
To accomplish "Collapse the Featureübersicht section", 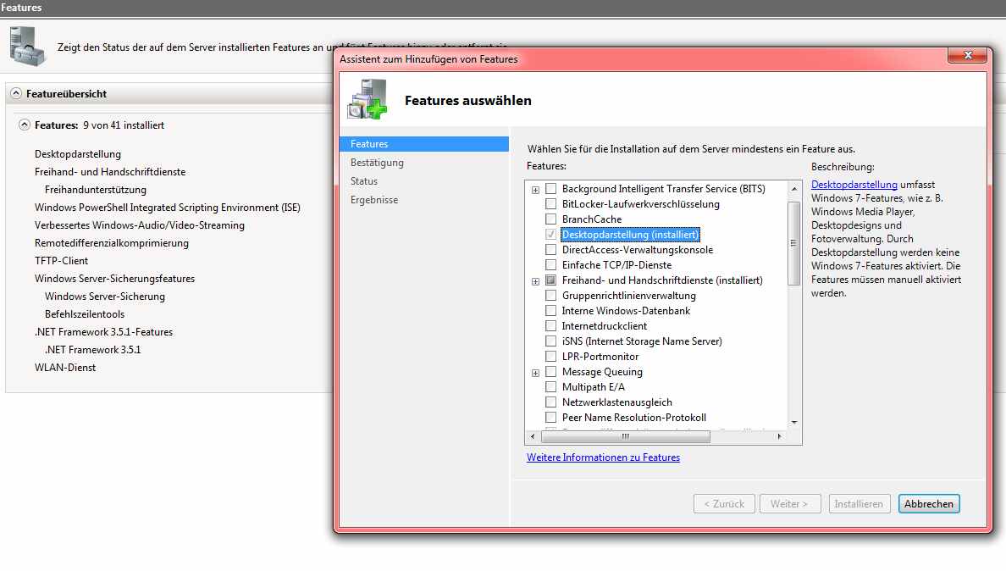I will pos(16,94).
